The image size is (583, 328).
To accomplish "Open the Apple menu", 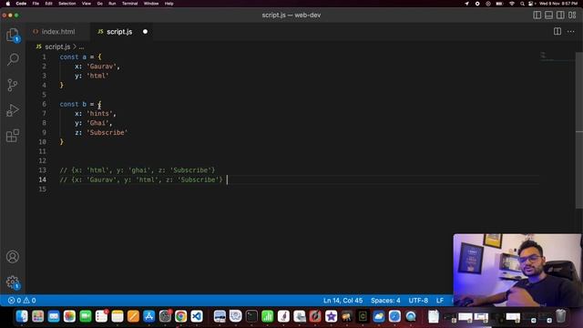I will point(8,4).
